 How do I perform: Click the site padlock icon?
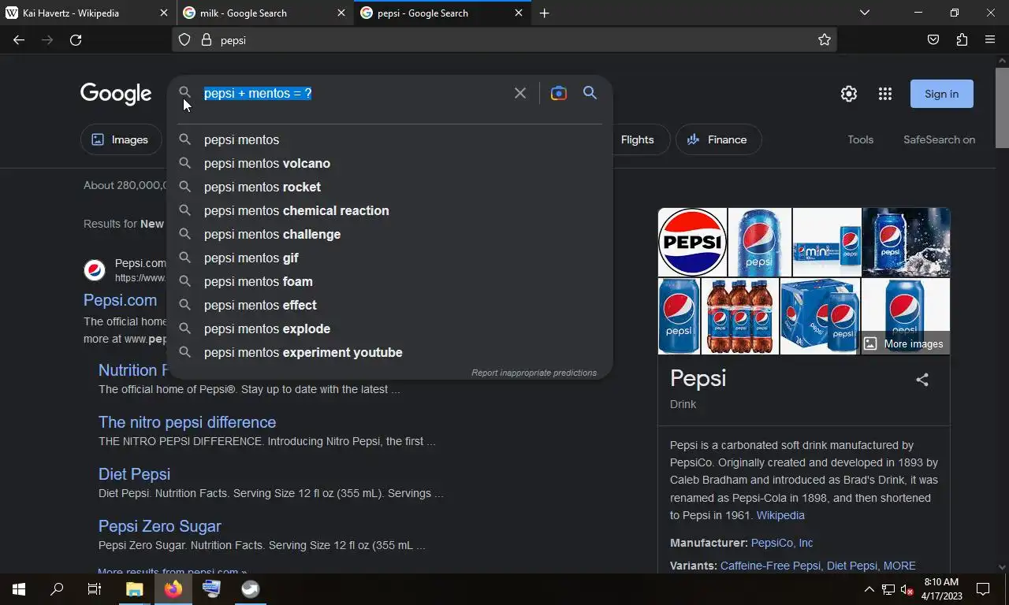(207, 40)
